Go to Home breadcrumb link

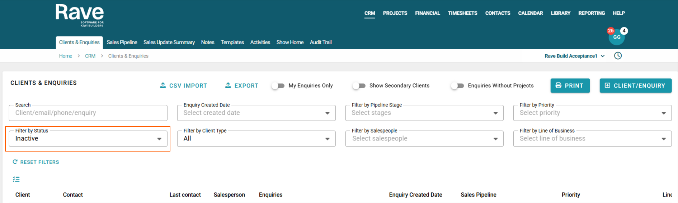(x=66, y=56)
